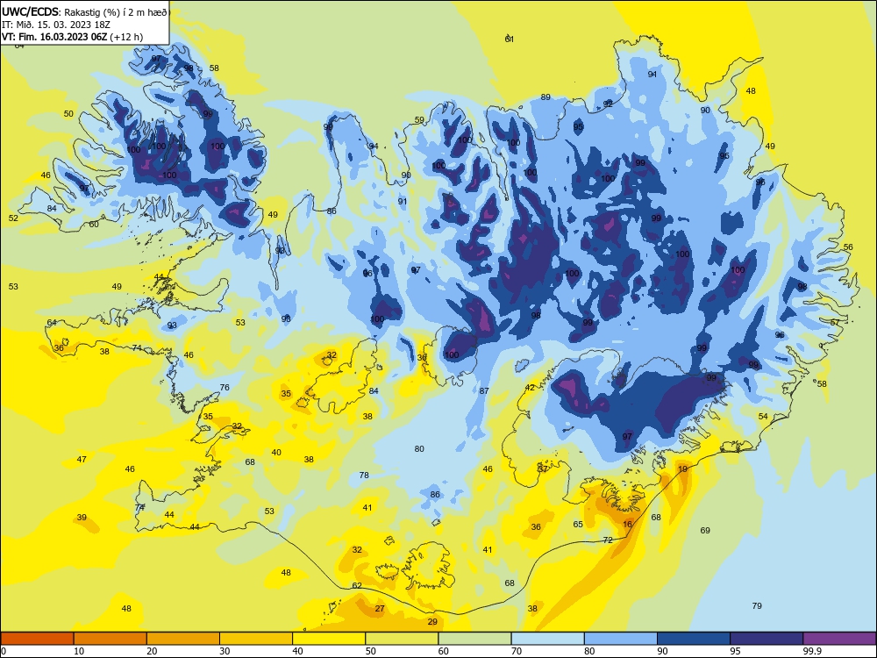The height and width of the screenshot is (658, 877).
Task: Click the '40' humidity value
Action: coord(276,452)
